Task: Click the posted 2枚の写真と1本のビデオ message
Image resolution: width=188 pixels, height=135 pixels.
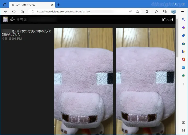Action: click(26, 33)
